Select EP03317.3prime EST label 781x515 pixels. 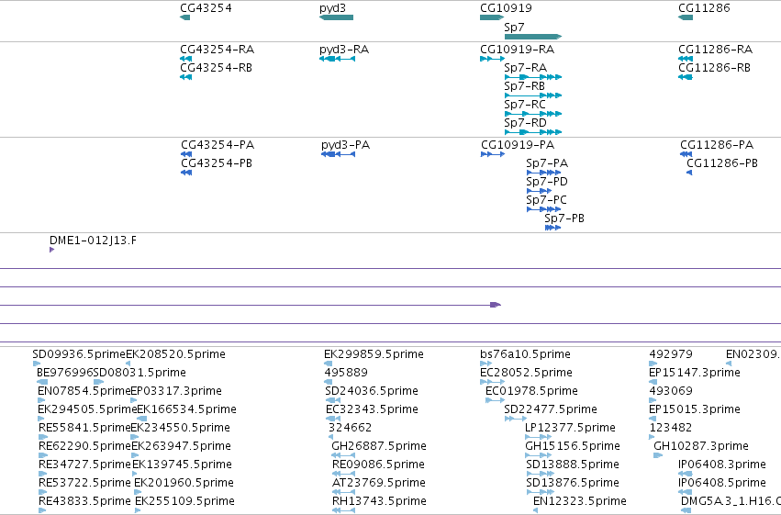[x=176, y=391]
